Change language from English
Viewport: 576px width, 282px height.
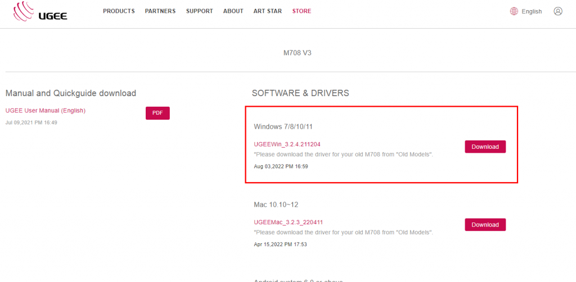pyautogui.click(x=532, y=11)
